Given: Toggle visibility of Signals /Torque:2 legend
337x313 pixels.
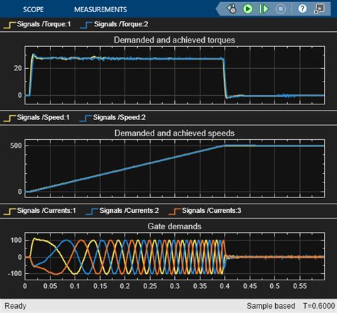Looking at the screenshot, I should coord(114,24).
